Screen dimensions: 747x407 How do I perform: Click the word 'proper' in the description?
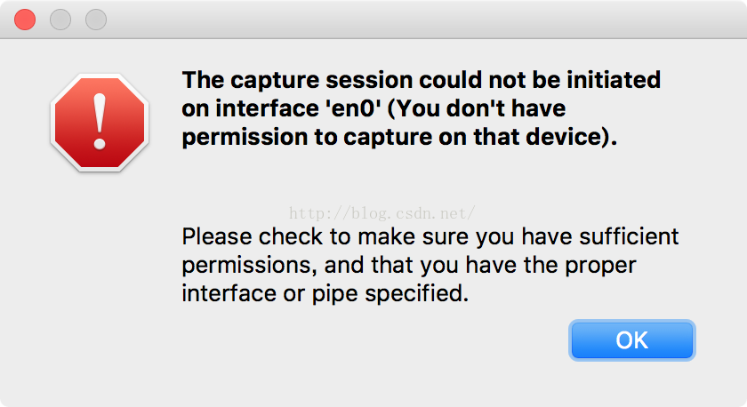tap(600, 266)
